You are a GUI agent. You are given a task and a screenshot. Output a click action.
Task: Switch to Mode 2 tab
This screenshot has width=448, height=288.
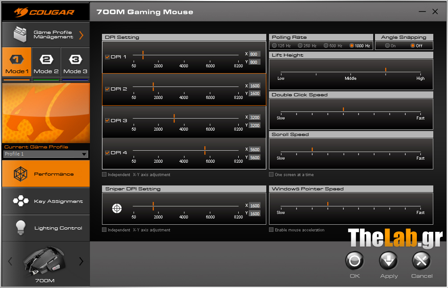click(x=46, y=62)
